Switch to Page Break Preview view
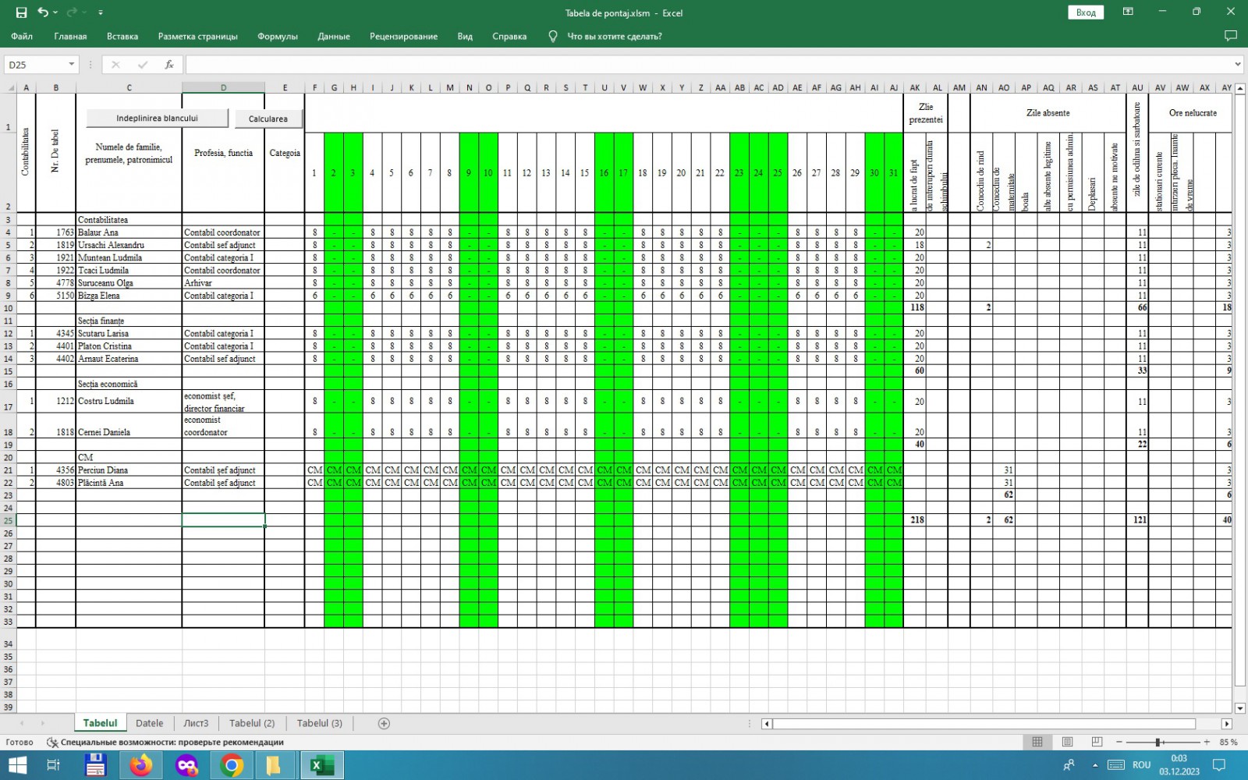This screenshot has height=780, width=1248. pyautogui.click(x=1097, y=742)
